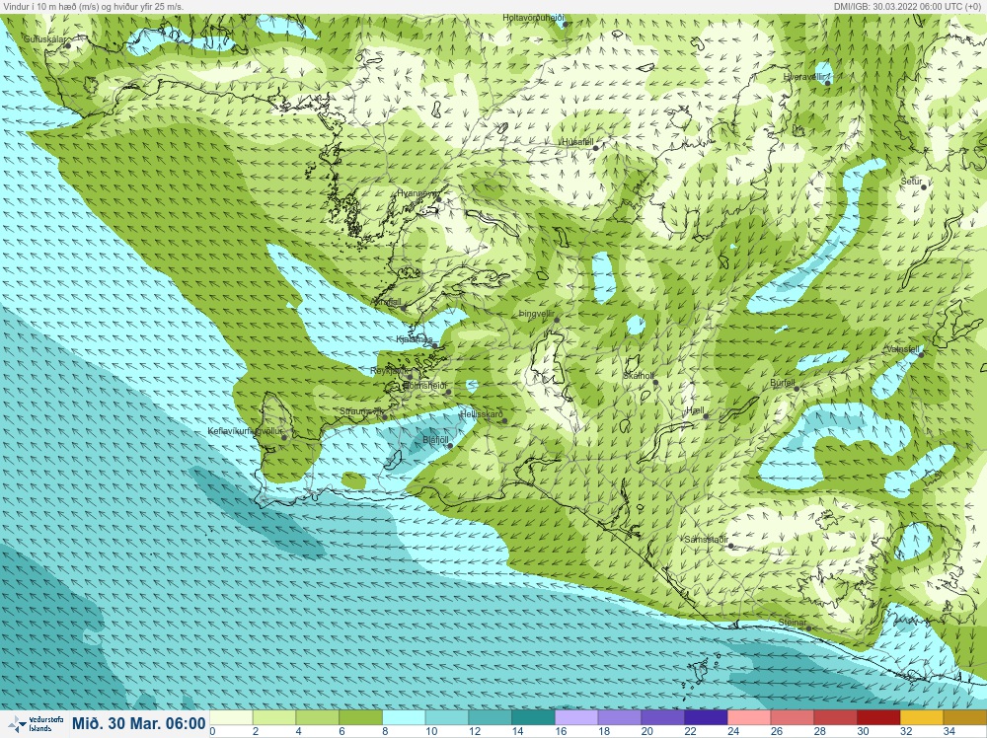Click the Kjalarnes station label
This screenshot has width=987, height=738.
415,339
